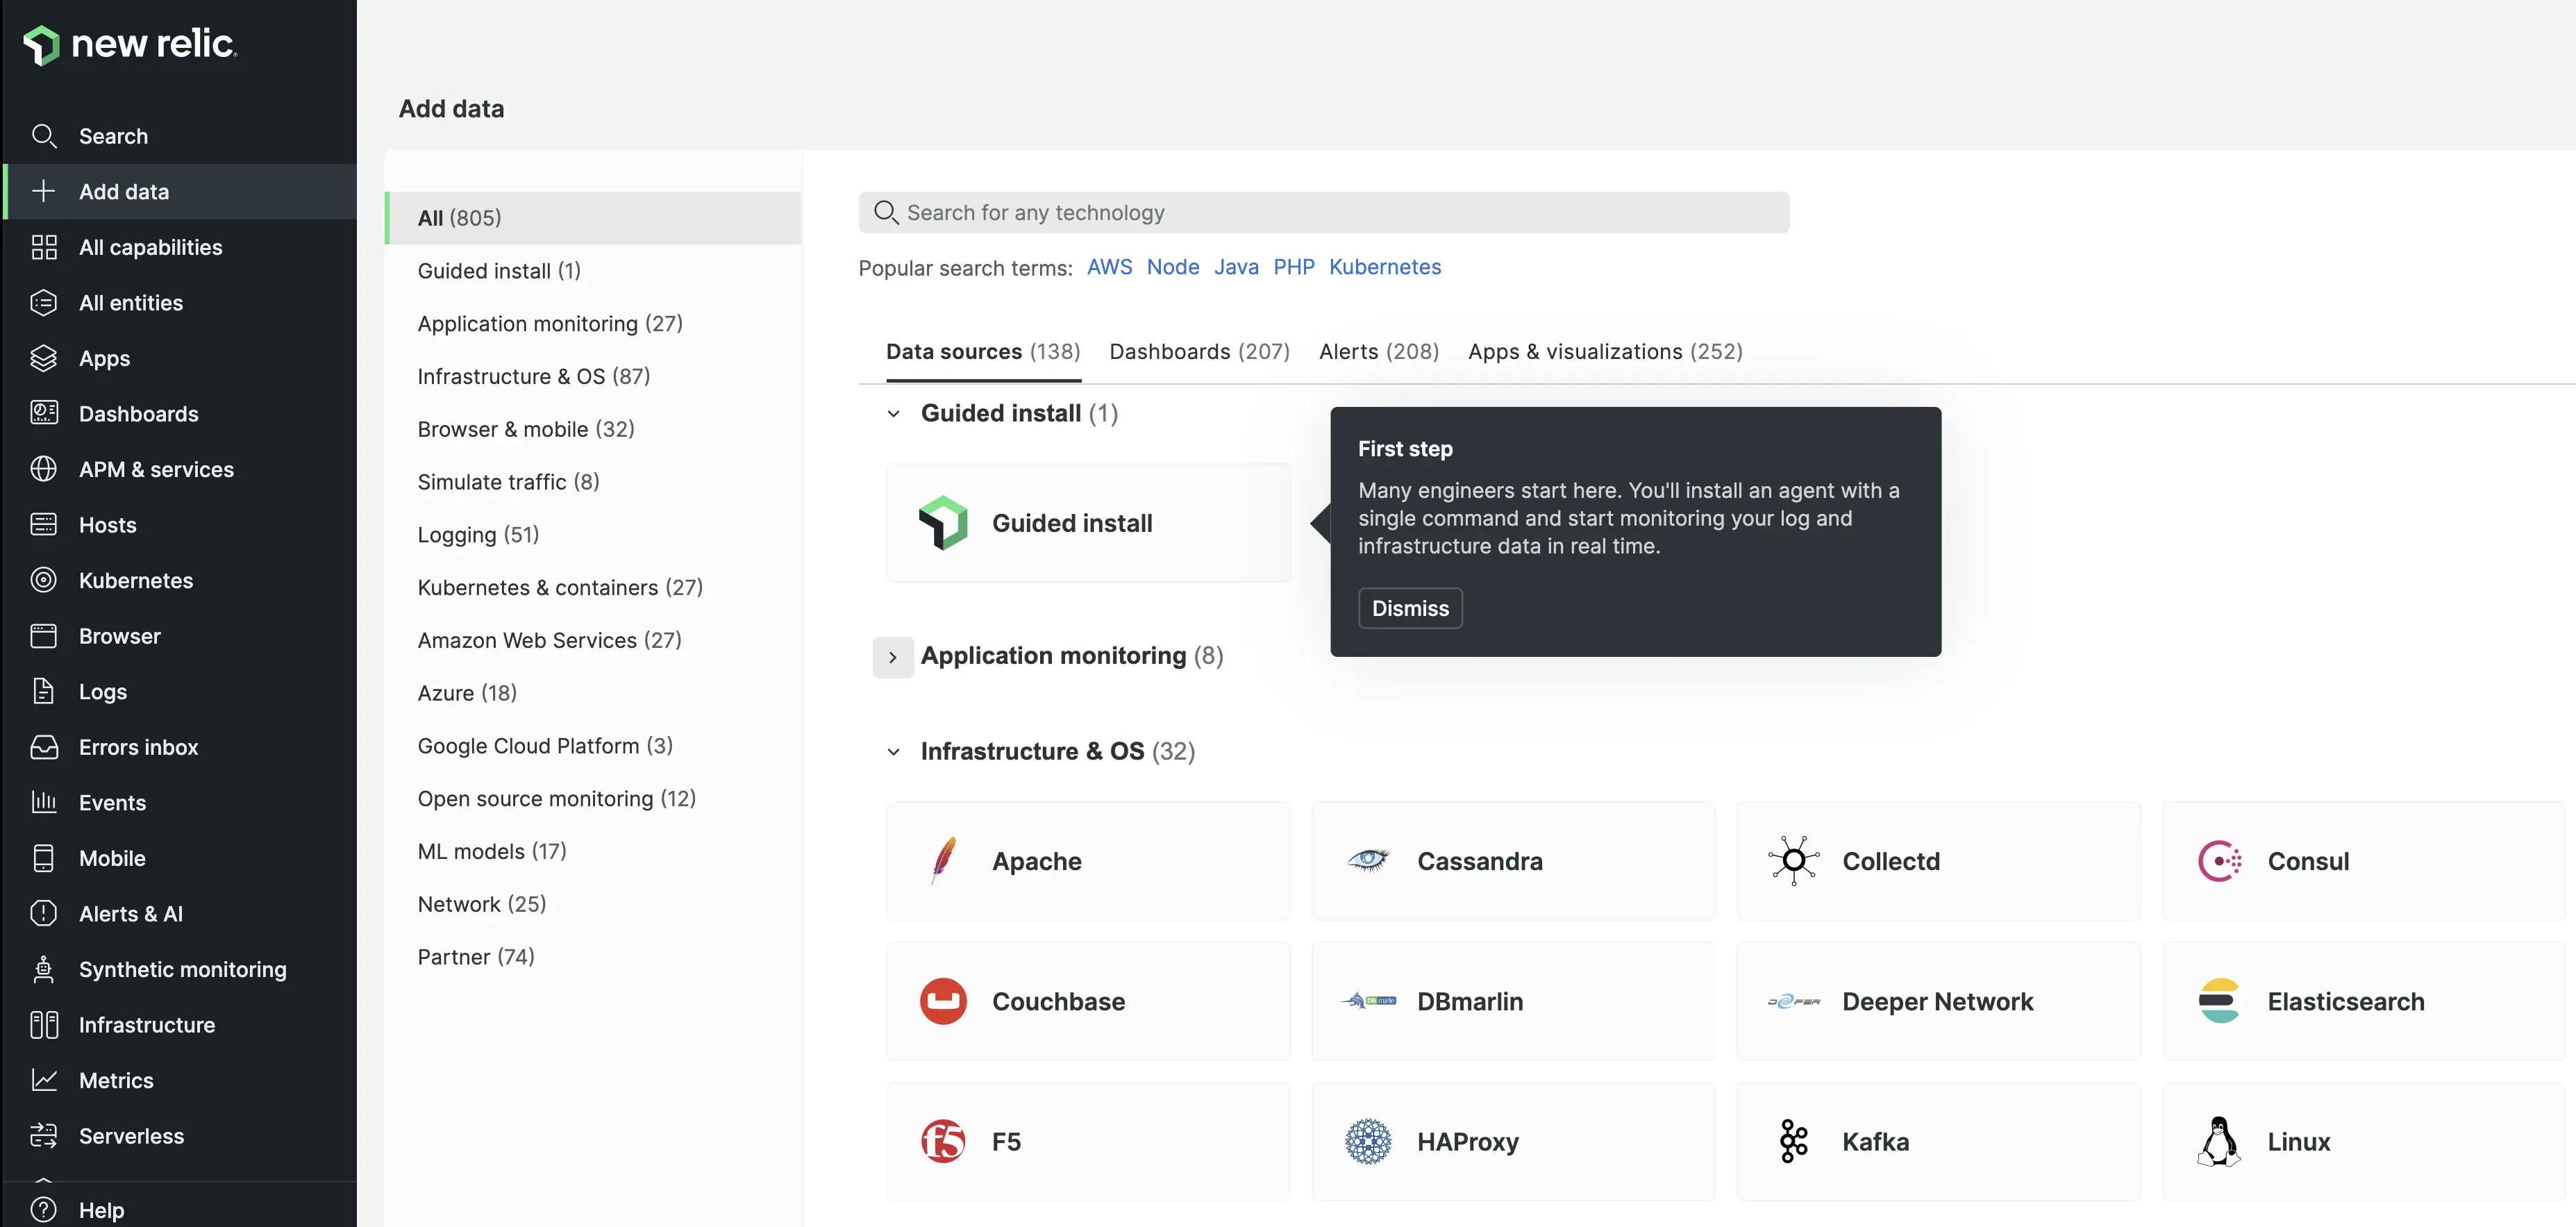2576x1227 pixels.
Task: Choose the Linux integration tile
Action: [x=2363, y=1141]
